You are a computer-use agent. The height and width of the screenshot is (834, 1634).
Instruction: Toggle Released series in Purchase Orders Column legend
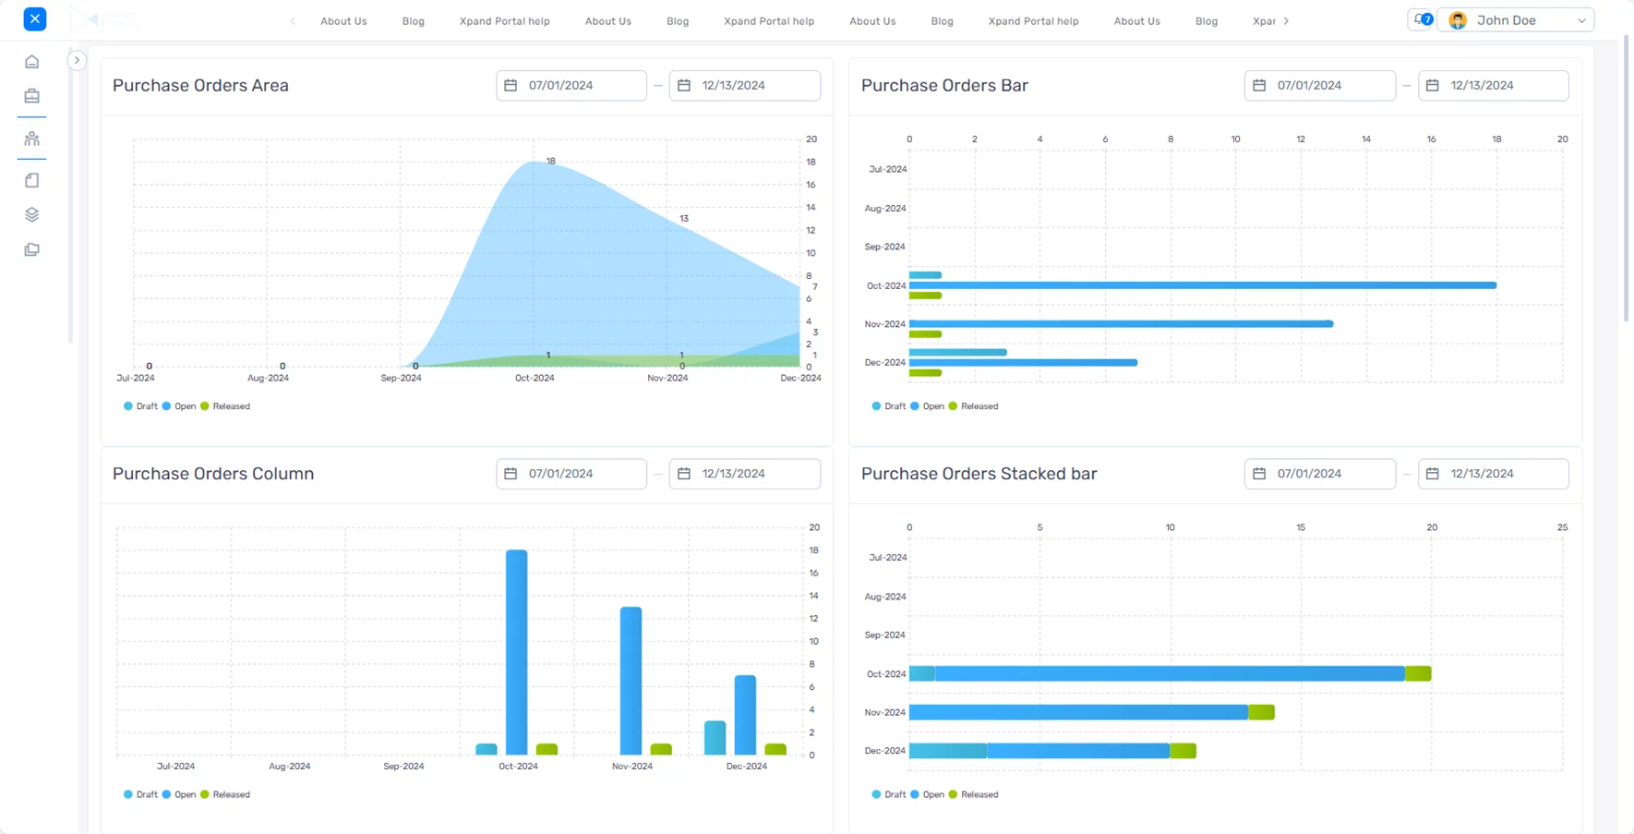pos(224,794)
